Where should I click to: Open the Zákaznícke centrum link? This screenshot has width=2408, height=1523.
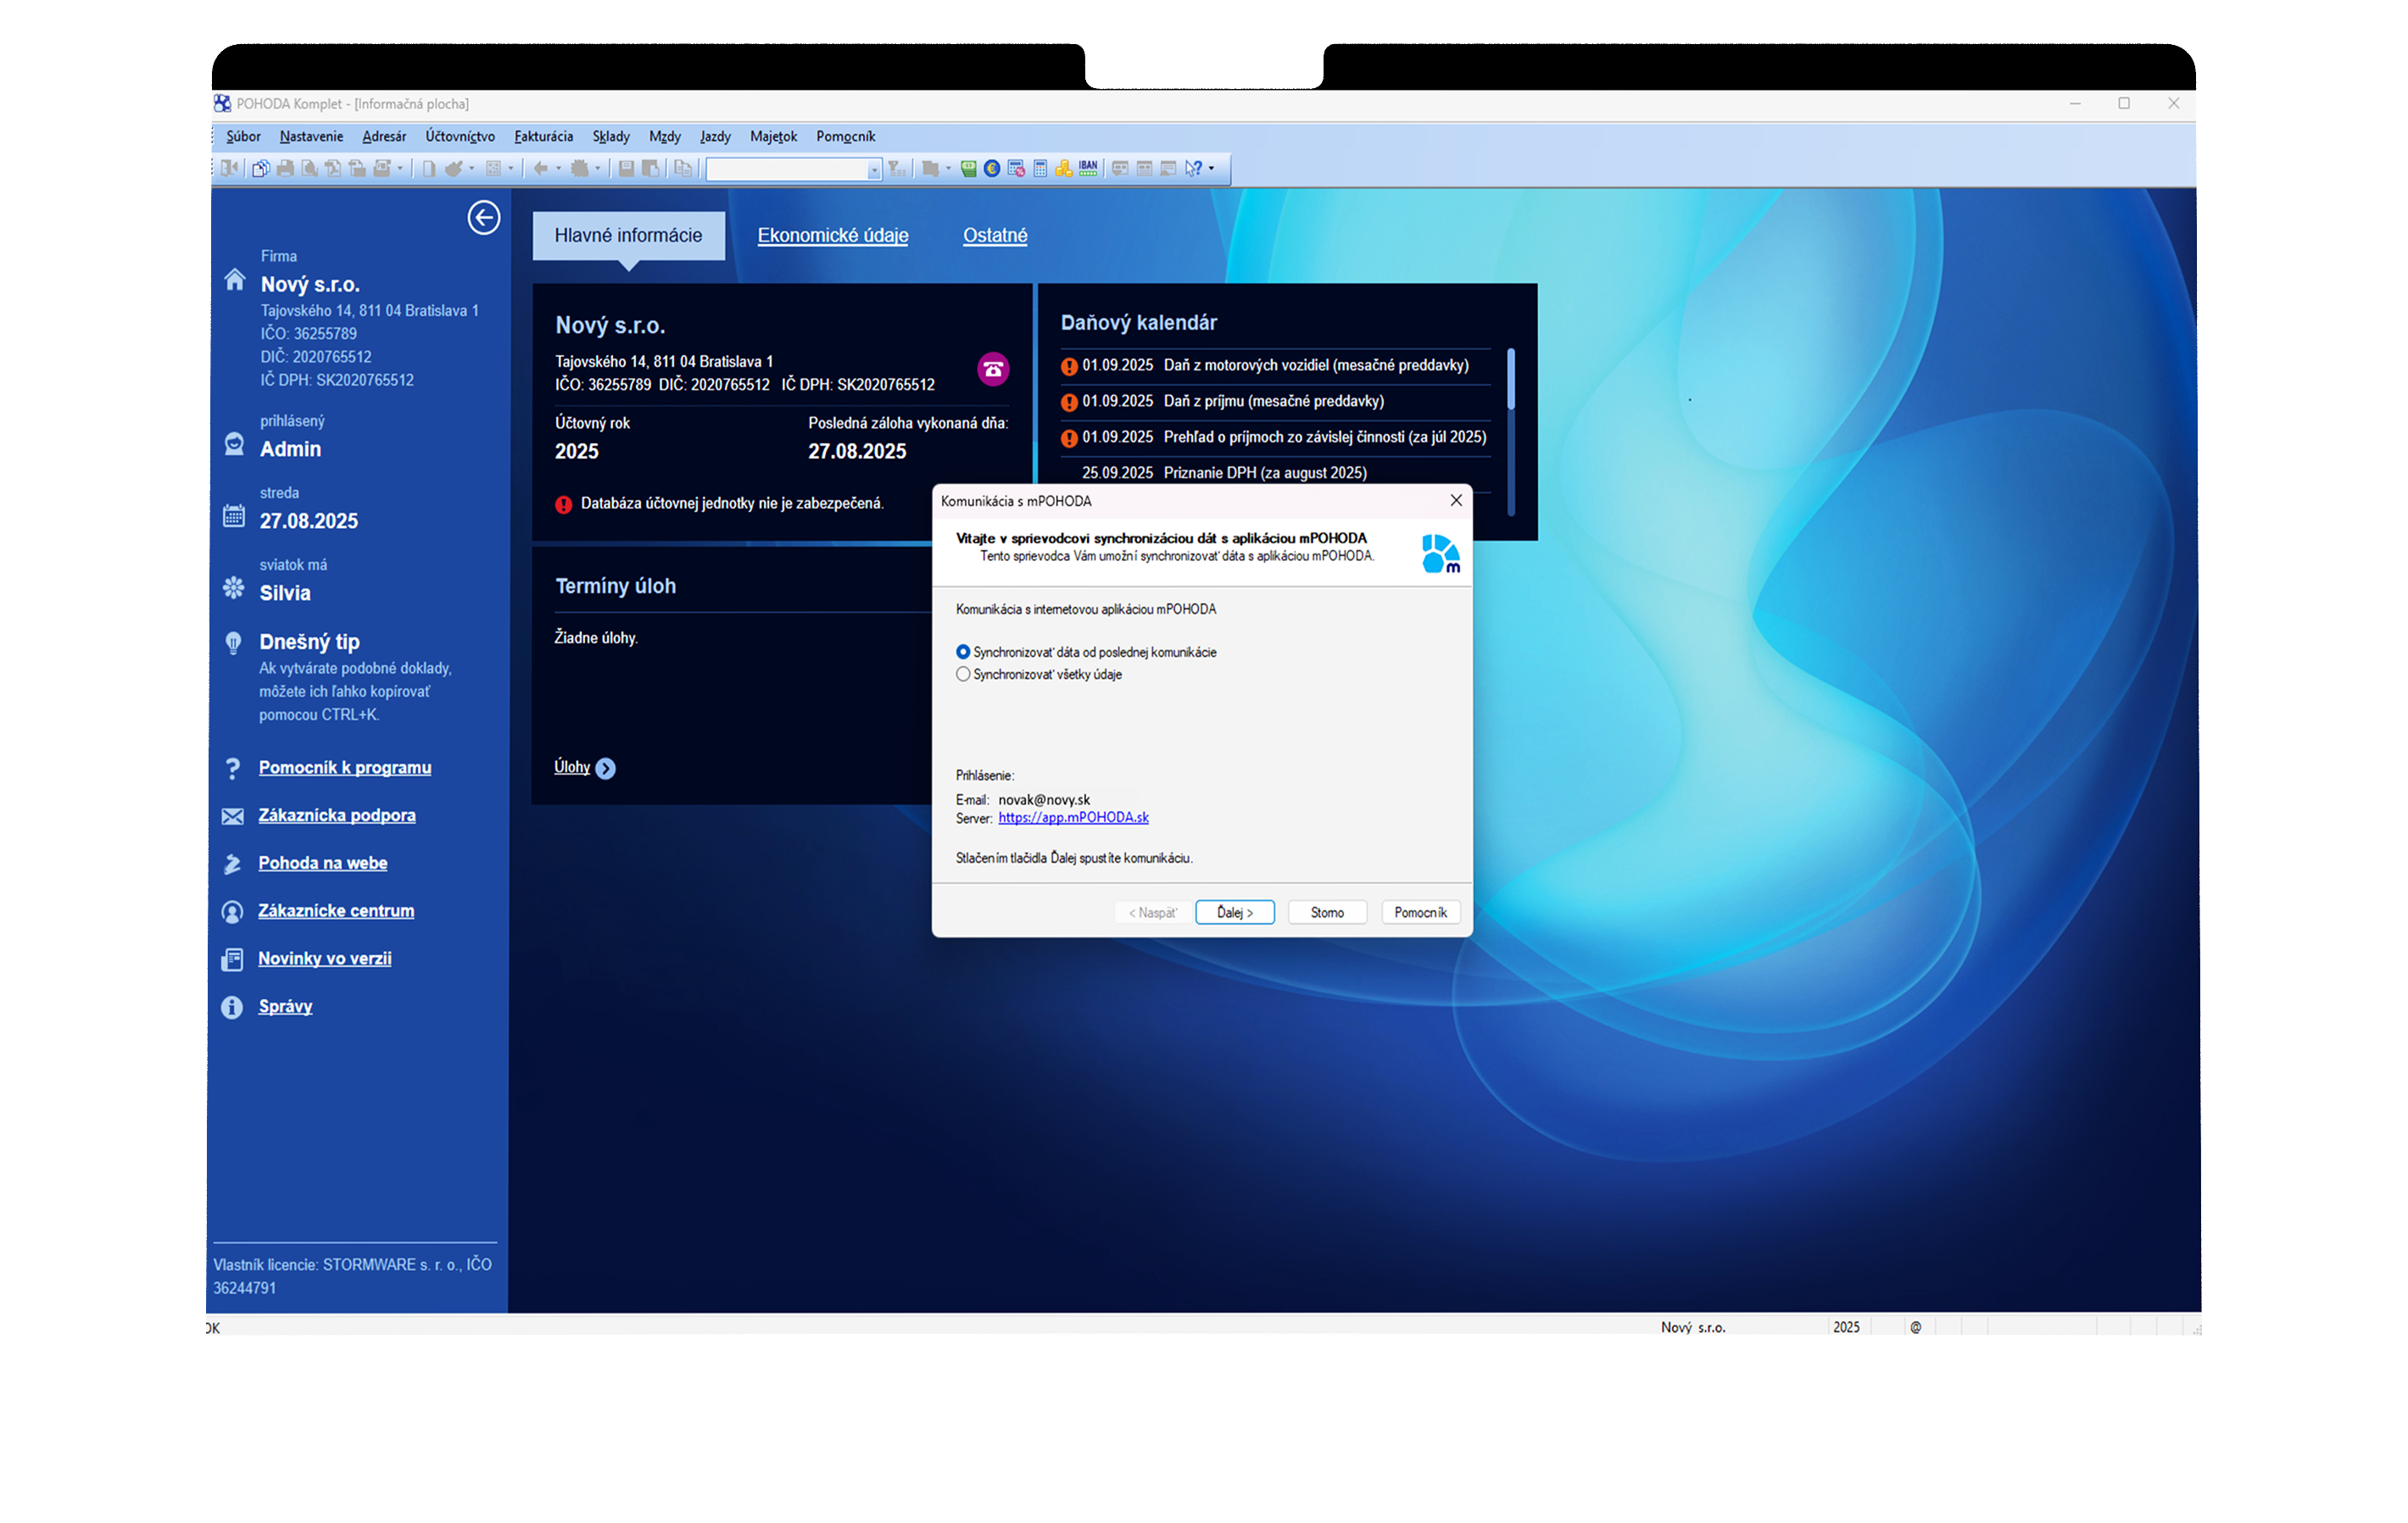[336, 913]
